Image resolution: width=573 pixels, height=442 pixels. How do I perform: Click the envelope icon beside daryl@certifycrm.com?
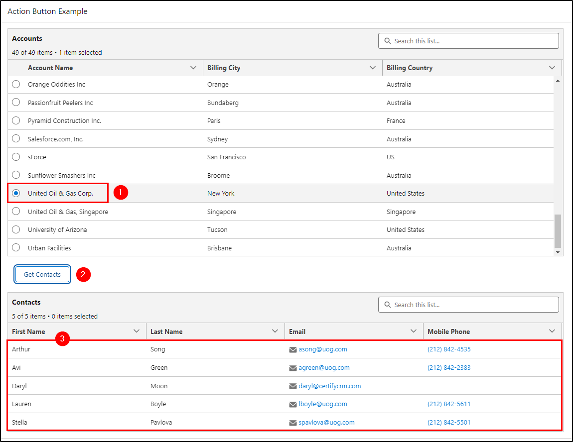292,386
